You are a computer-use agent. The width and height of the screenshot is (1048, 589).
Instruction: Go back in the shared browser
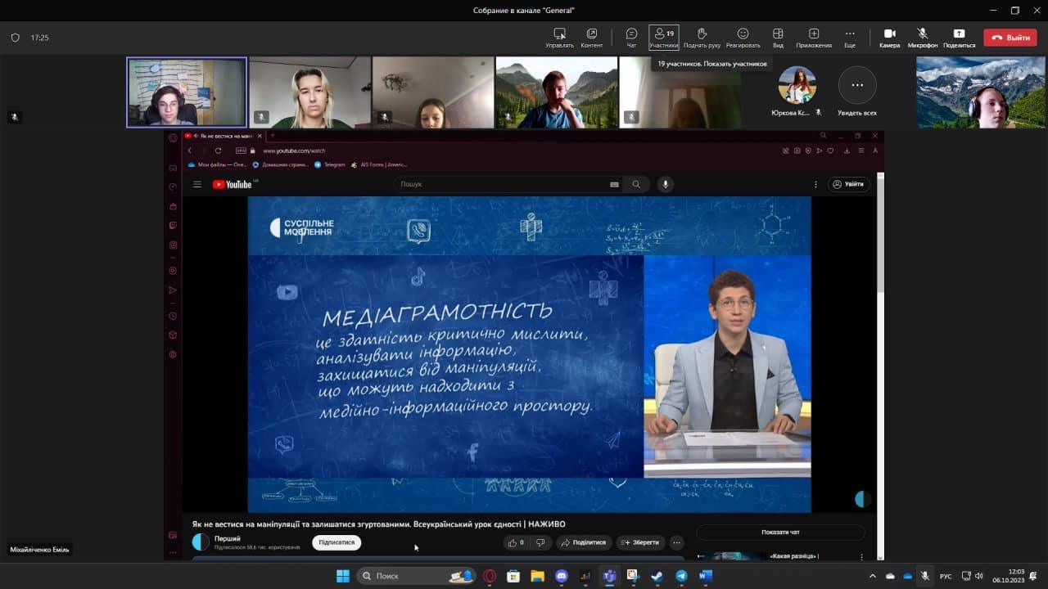190,151
